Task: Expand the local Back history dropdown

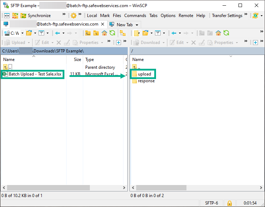Action: point(63,33)
